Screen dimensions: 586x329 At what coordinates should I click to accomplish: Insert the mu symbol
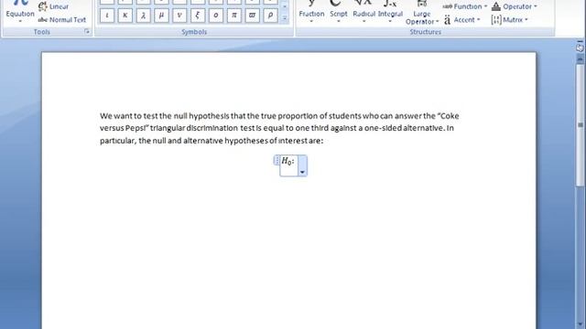161,16
